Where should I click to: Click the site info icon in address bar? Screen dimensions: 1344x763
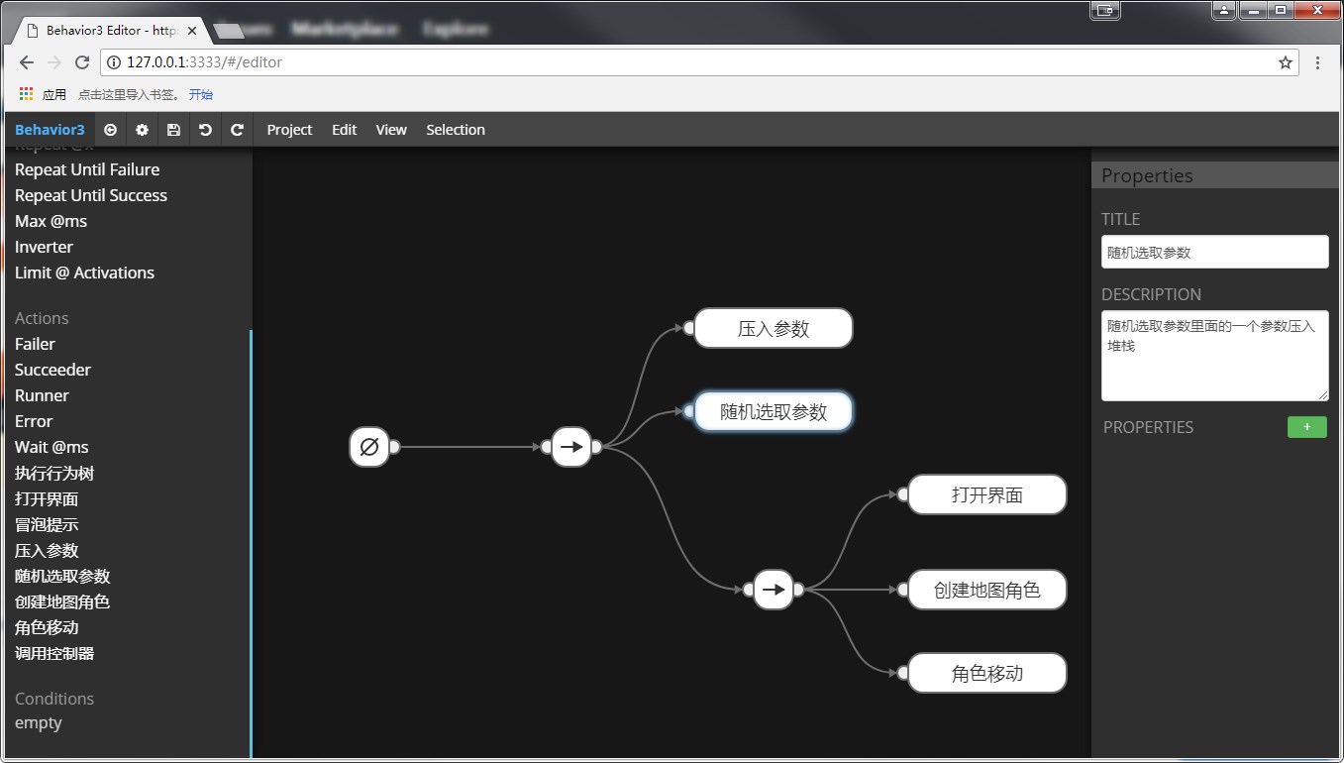[114, 62]
